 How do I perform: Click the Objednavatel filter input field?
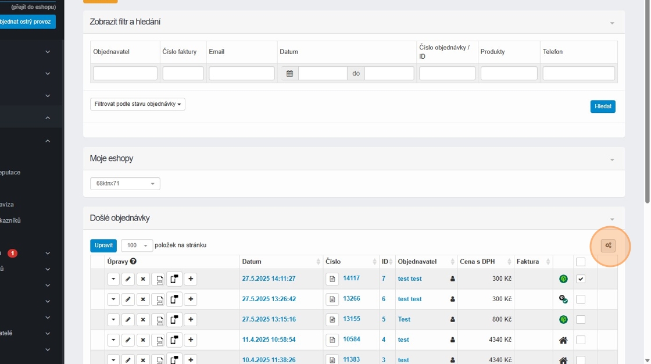click(x=125, y=73)
